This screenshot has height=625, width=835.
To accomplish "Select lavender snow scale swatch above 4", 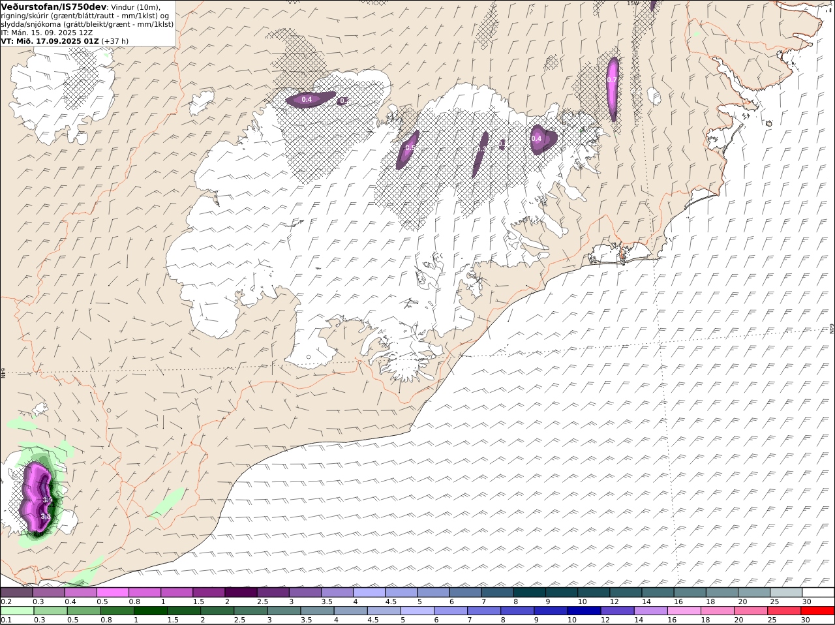I will tap(369, 592).
